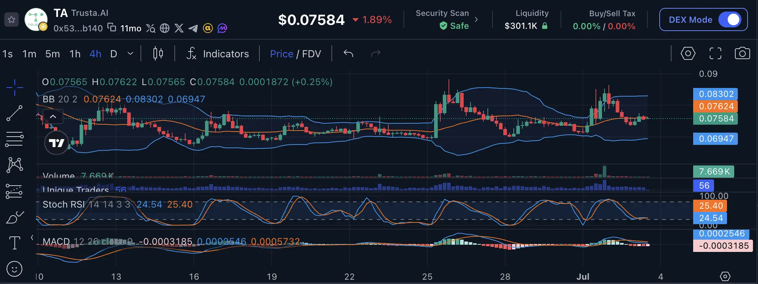The image size is (758, 284).
Task: Switch chart to FDV view
Action: [311, 54]
